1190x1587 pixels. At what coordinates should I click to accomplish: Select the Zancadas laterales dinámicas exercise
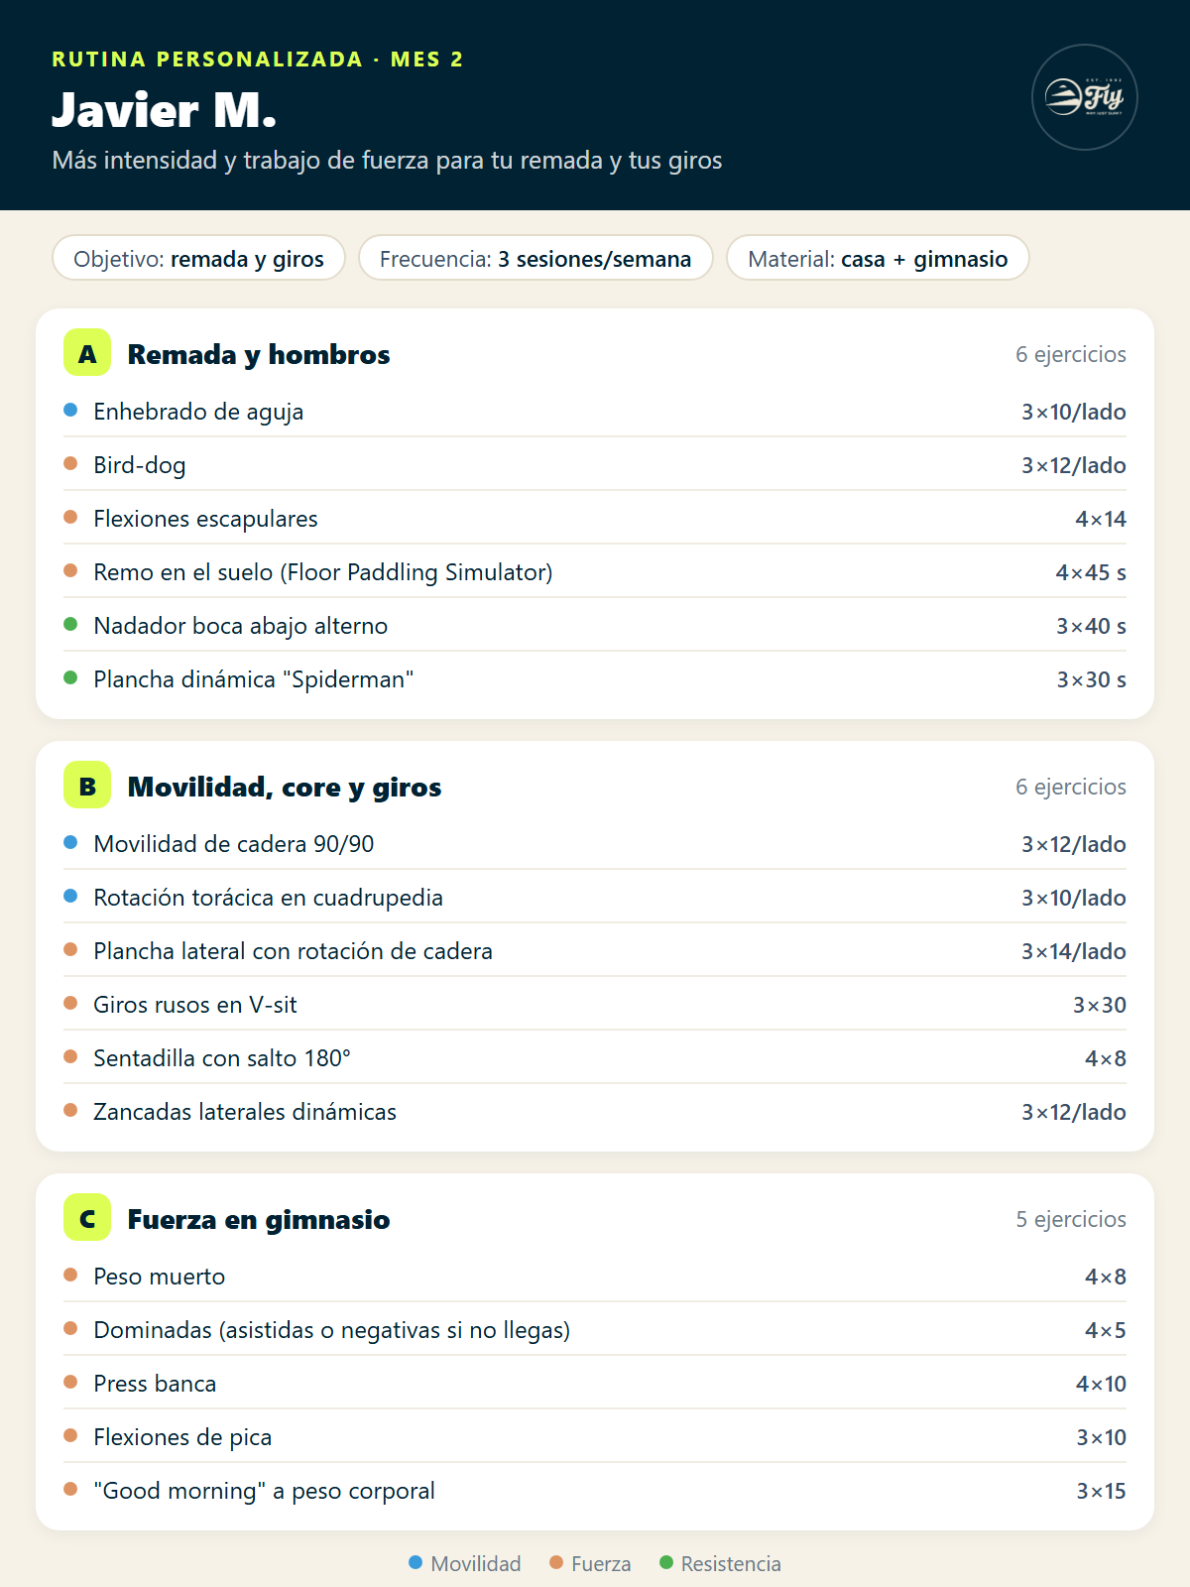point(595,1111)
